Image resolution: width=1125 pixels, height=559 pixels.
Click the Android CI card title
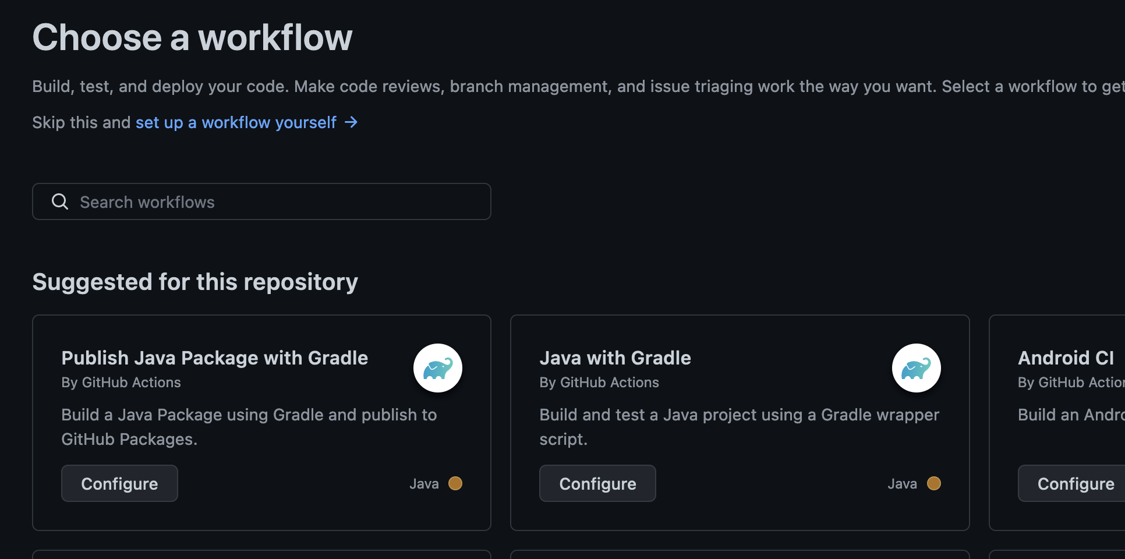[1066, 358]
